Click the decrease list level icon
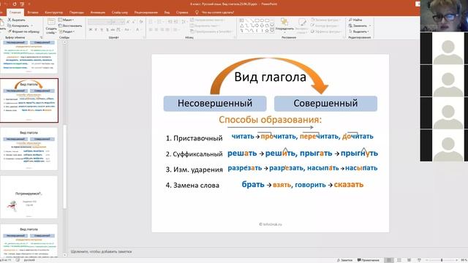 click(x=170, y=22)
